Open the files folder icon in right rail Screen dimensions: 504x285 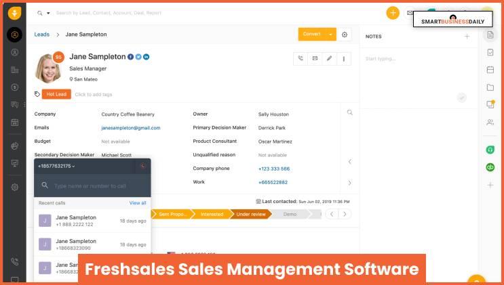coord(490,87)
